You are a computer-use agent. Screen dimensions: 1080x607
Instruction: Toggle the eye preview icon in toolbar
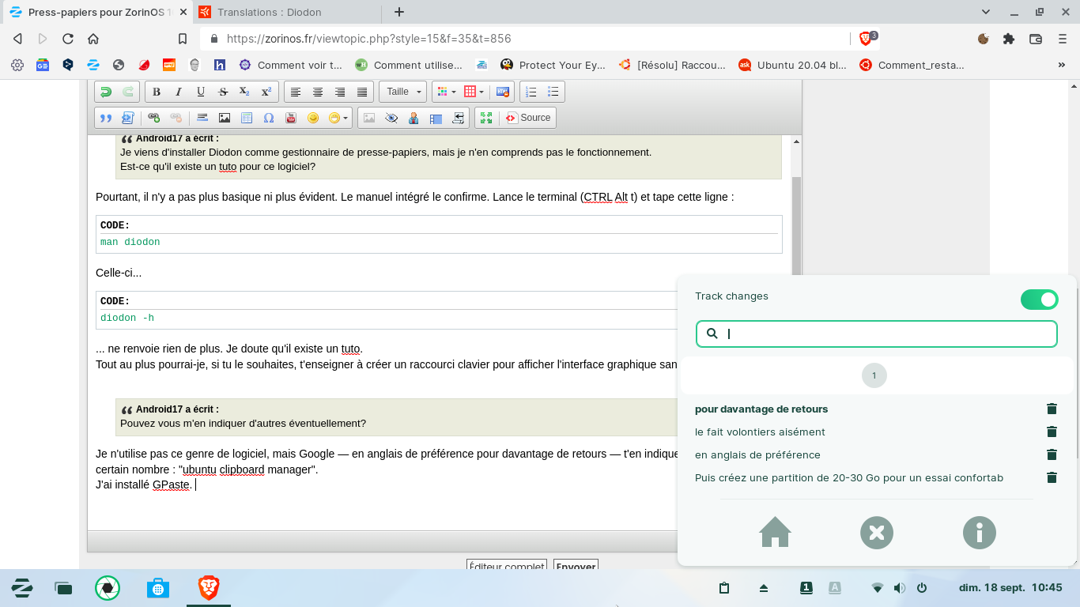coord(391,118)
